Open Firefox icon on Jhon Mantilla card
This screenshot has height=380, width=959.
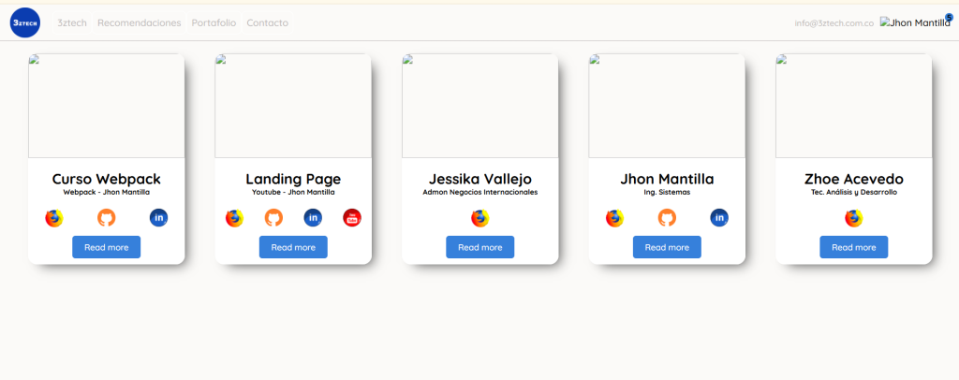pyautogui.click(x=614, y=218)
